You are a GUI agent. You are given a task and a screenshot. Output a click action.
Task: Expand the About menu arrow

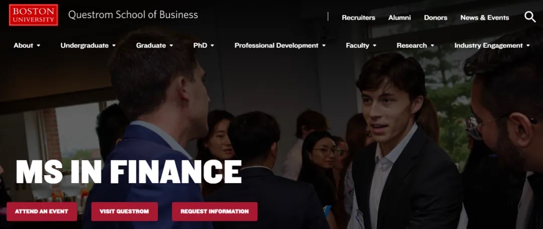(x=38, y=45)
